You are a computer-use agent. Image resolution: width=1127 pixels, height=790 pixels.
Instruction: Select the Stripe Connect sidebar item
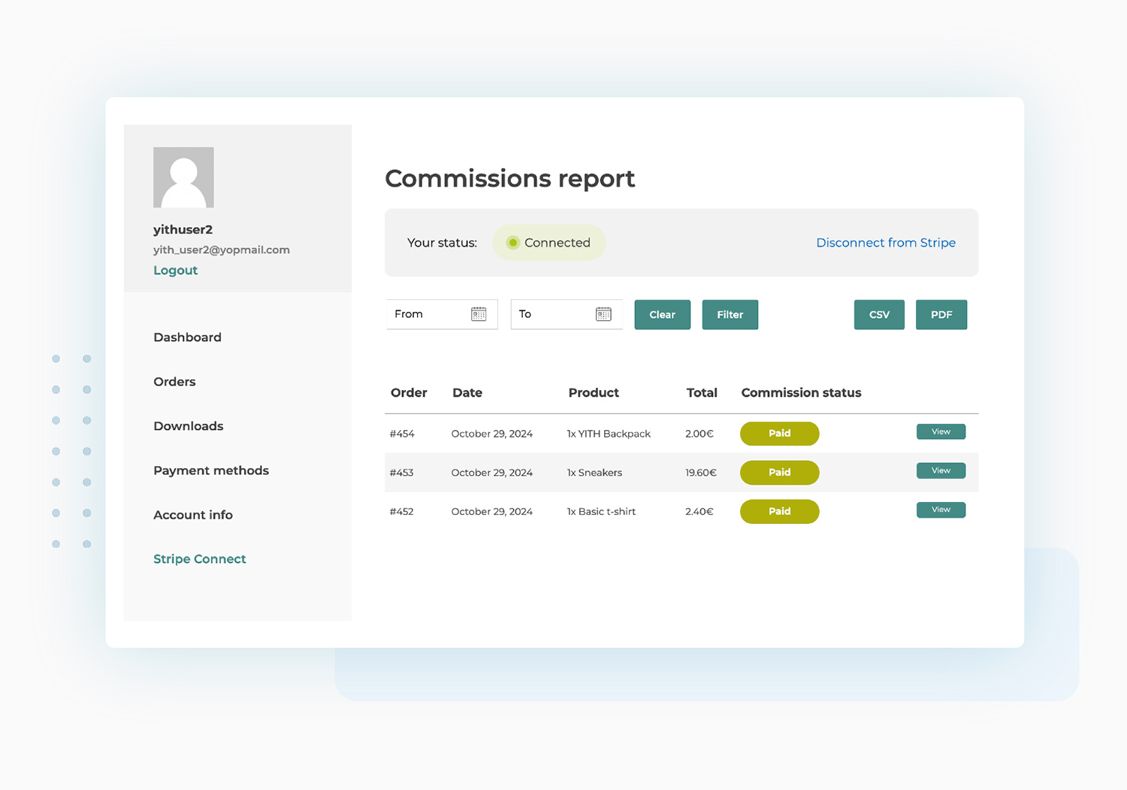199,558
